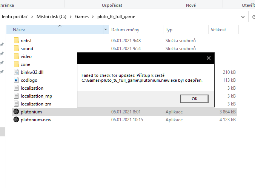Click the plutonium application icon
This screenshot has height=188, width=255.
[x=16, y=112]
